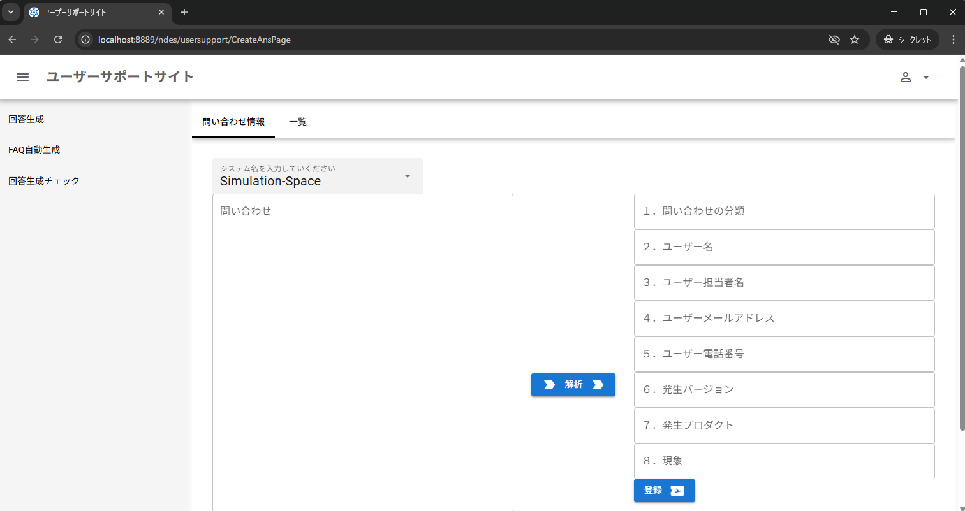Click the tracking protection eye icon
This screenshot has height=511, width=965.
834,40
